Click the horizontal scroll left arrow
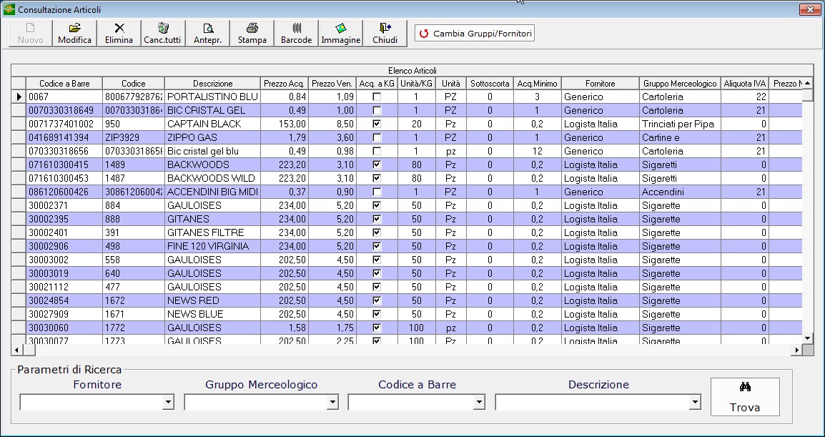The width and height of the screenshot is (825, 437). (17, 350)
